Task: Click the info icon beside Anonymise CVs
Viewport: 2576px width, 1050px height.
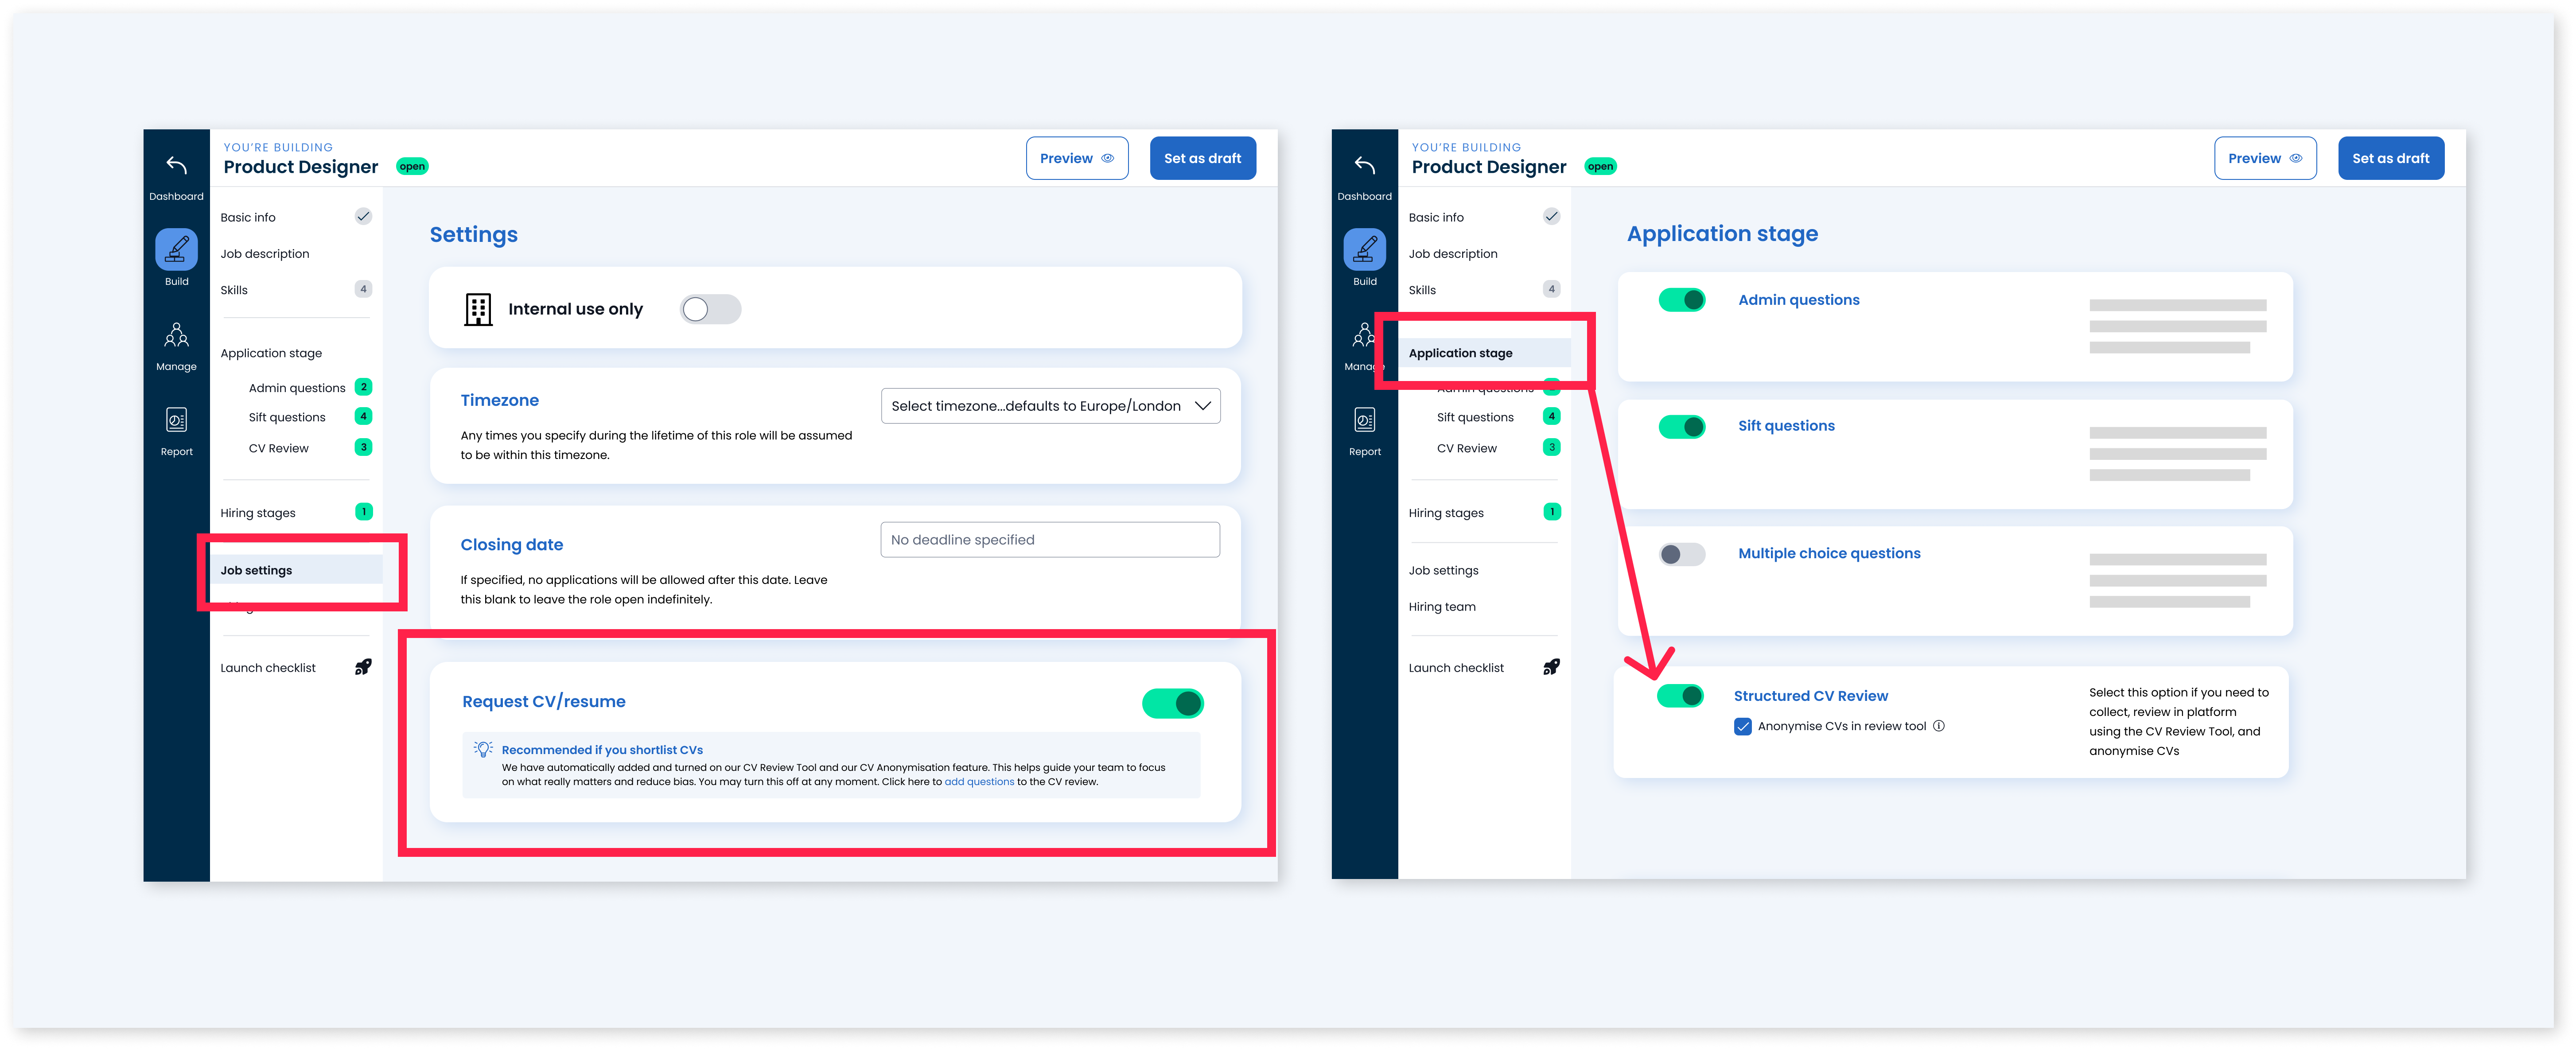Action: (x=1939, y=726)
